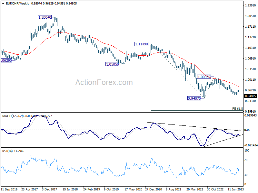Click the MACD scale value -0.021434
The image size is (258, 193).
251,145
